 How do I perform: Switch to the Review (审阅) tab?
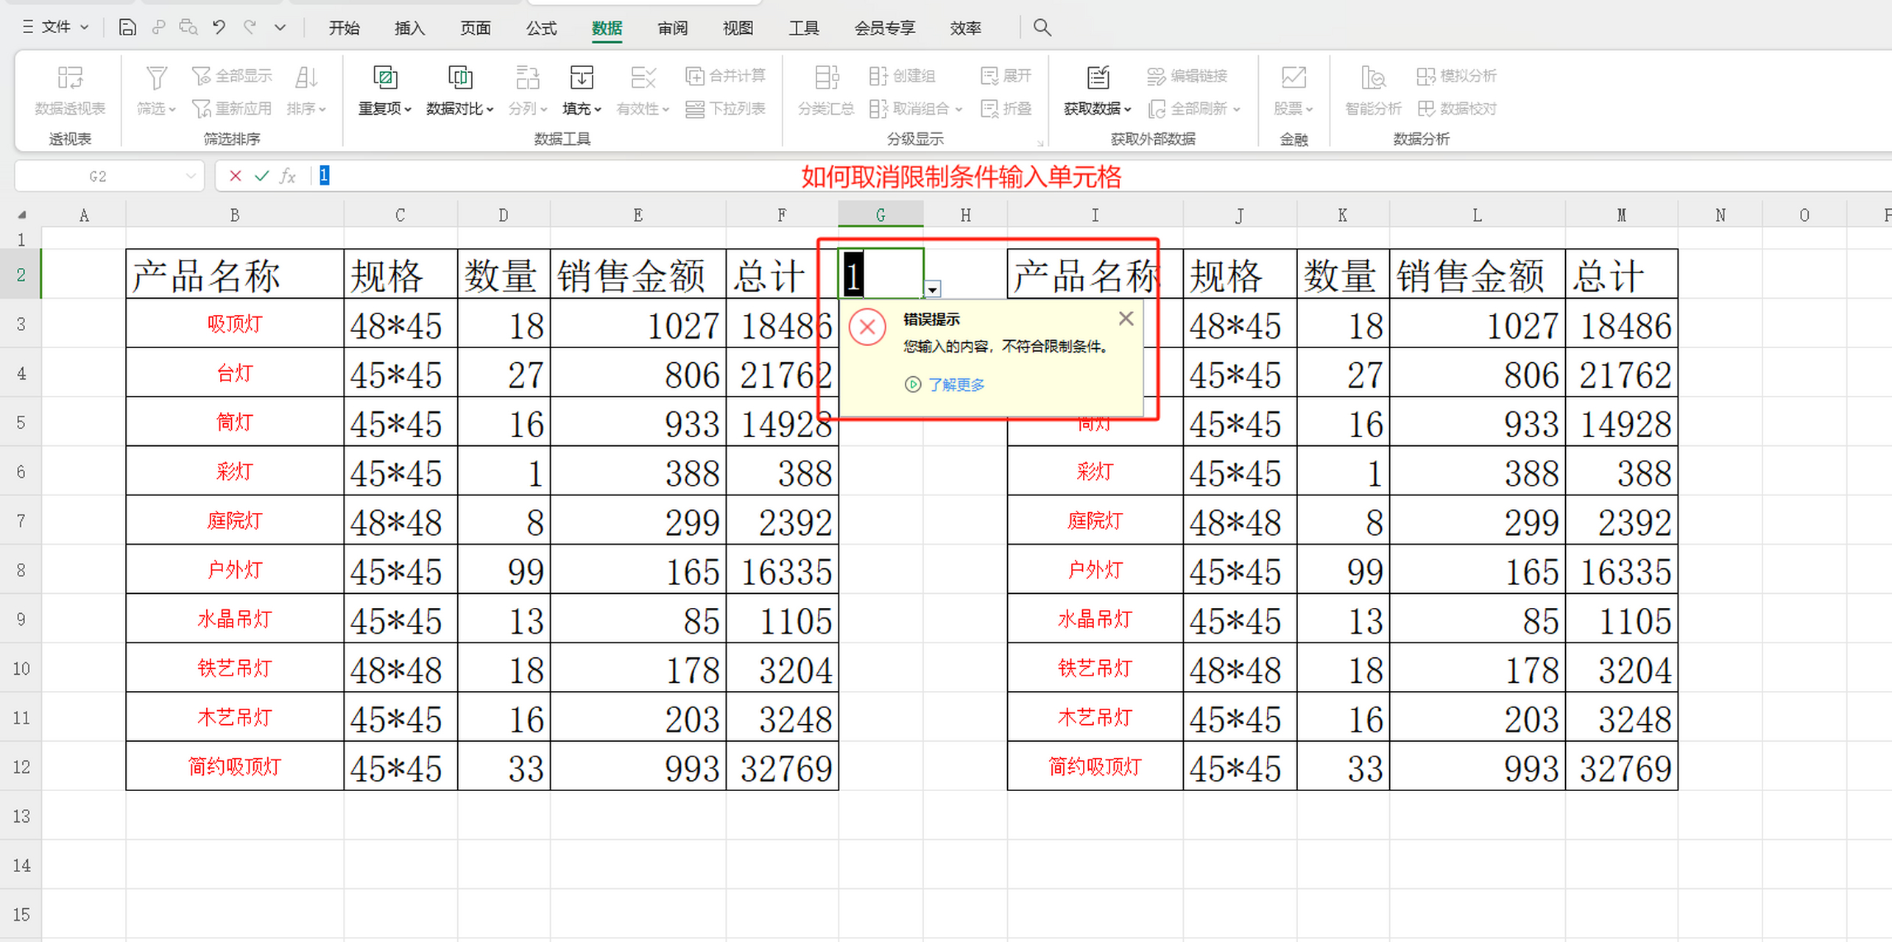point(673,28)
